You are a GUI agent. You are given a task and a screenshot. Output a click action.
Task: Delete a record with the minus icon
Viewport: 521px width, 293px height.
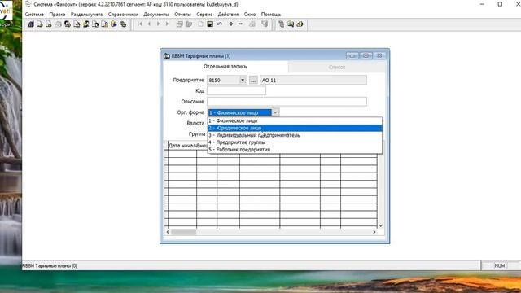click(x=240, y=24)
